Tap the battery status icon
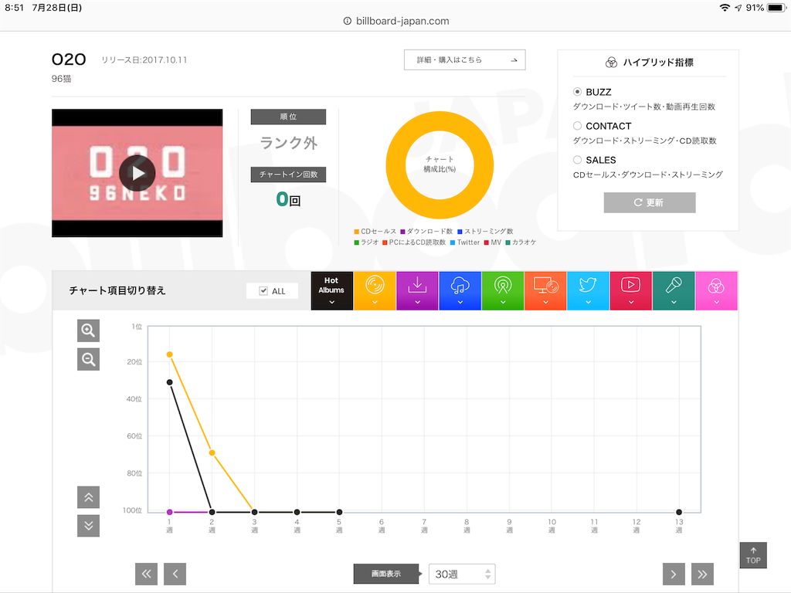This screenshot has height=593, width=791. point(776,8)
